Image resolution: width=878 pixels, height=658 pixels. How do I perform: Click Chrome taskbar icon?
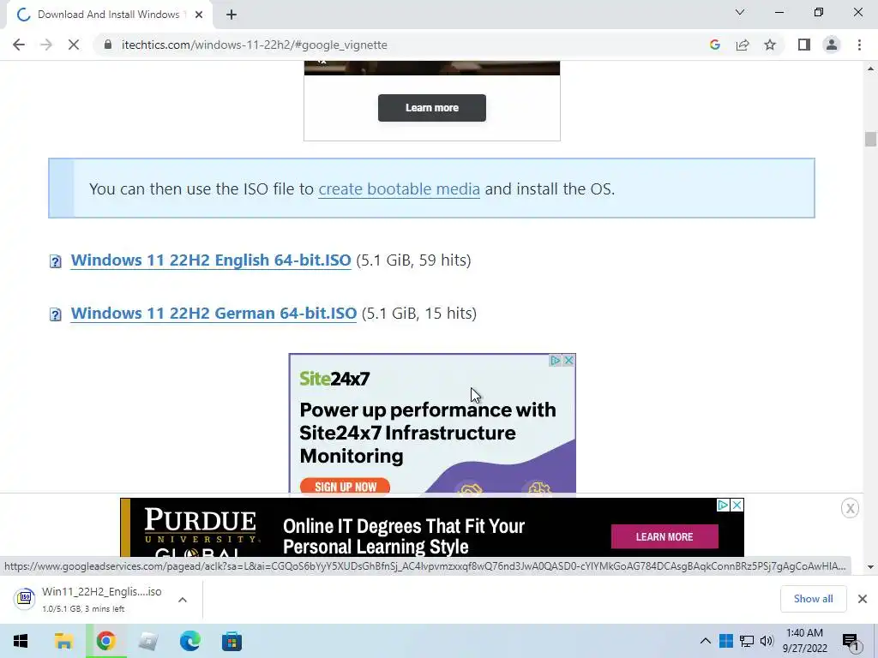point(105,641)
